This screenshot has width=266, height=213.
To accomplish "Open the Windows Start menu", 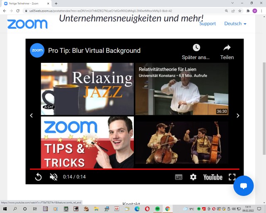I will (5, 209).
